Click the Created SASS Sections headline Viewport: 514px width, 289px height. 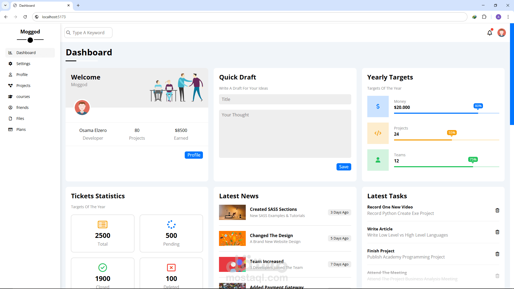click(273, 209)
